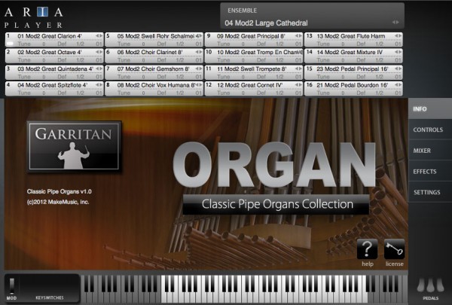This screenshot has width=452, height=305.
Task: Click the MIDI channel 01 in slot 7
Action: pyautogui.click(x=199, y=77)
